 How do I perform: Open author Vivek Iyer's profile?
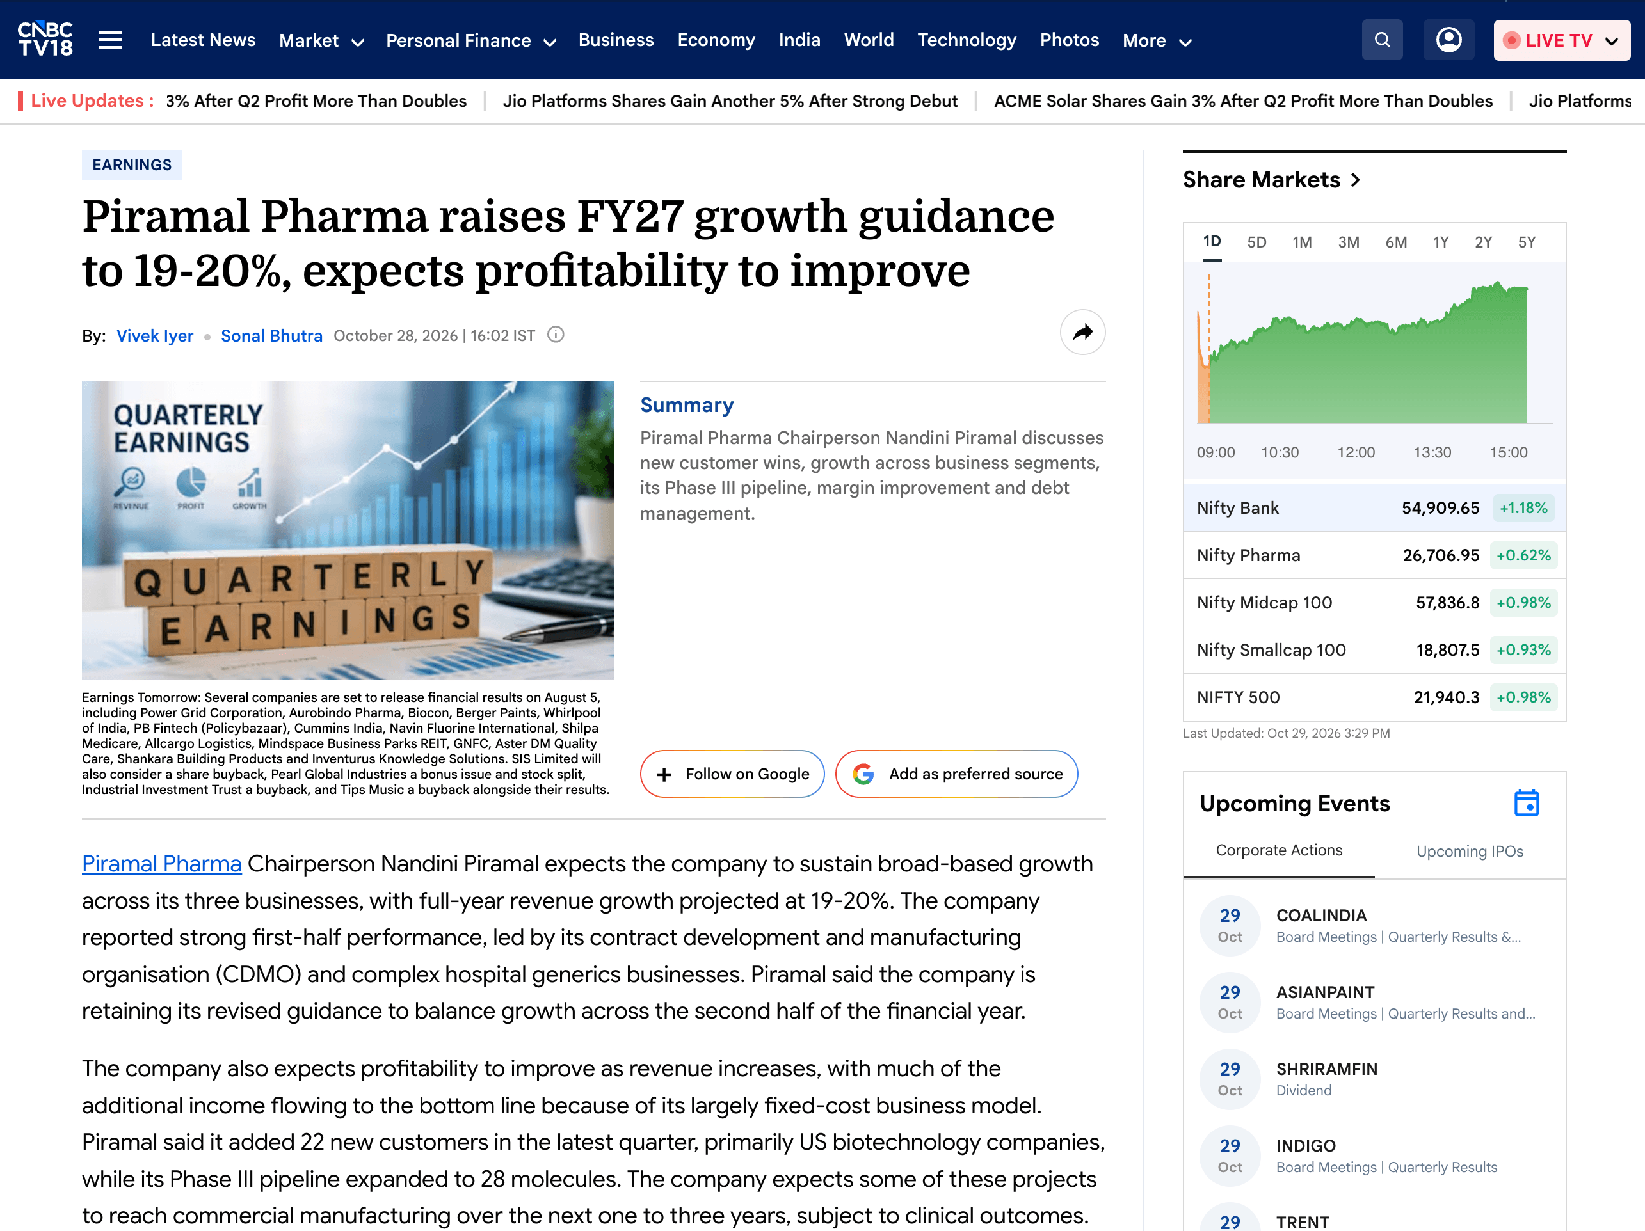click(155, 335)
